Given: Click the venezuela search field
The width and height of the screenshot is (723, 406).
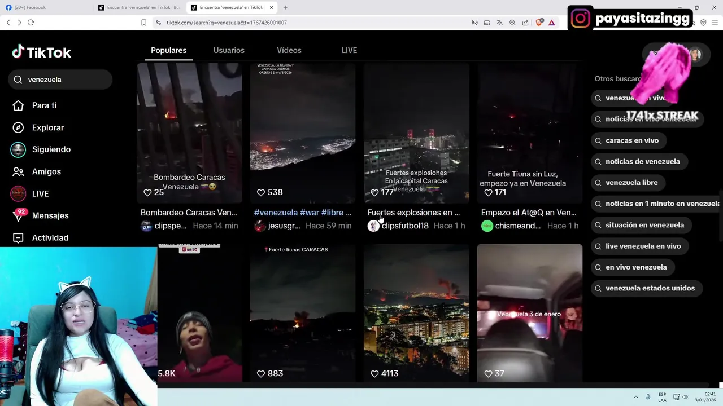Looking at the screenshot, I should [x=60, y=80].
